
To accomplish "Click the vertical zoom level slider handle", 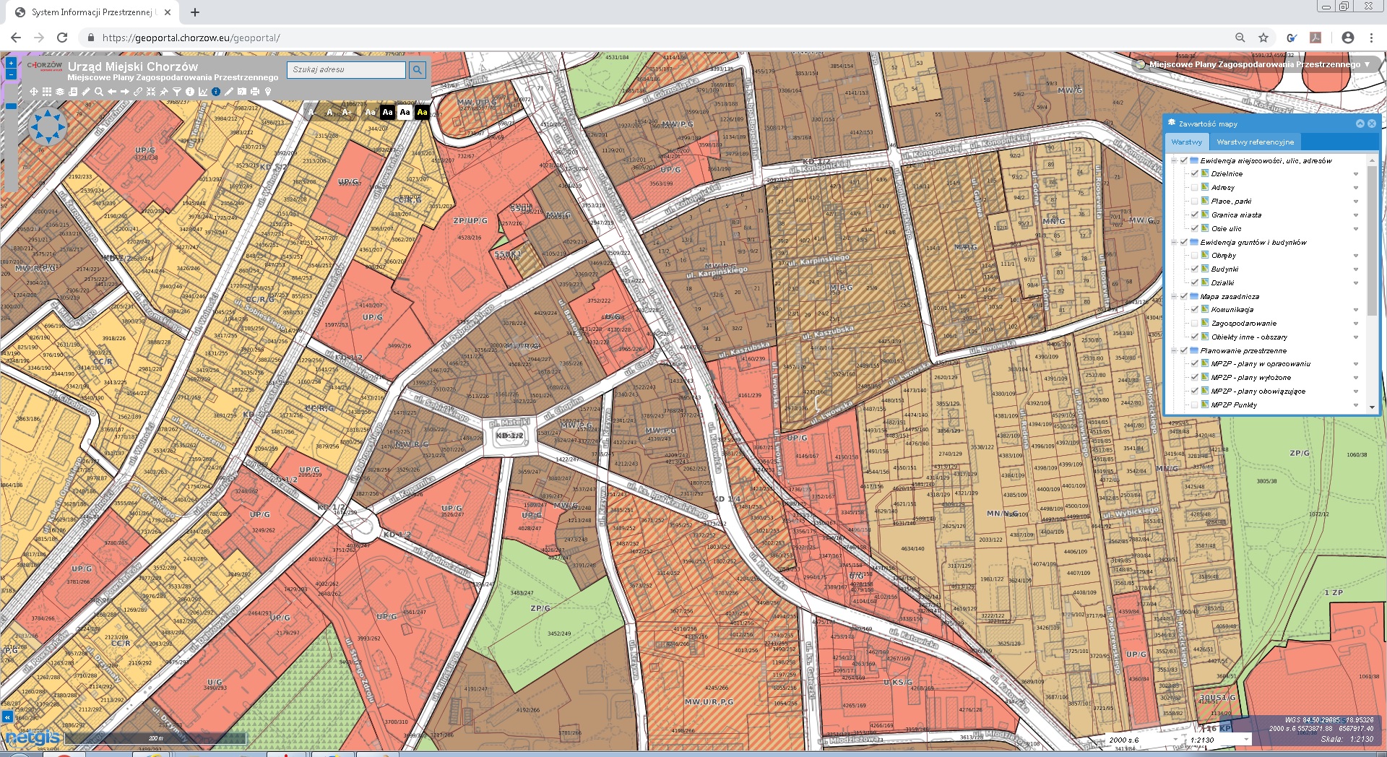I will pyautogui.click(x=11, y=106).
